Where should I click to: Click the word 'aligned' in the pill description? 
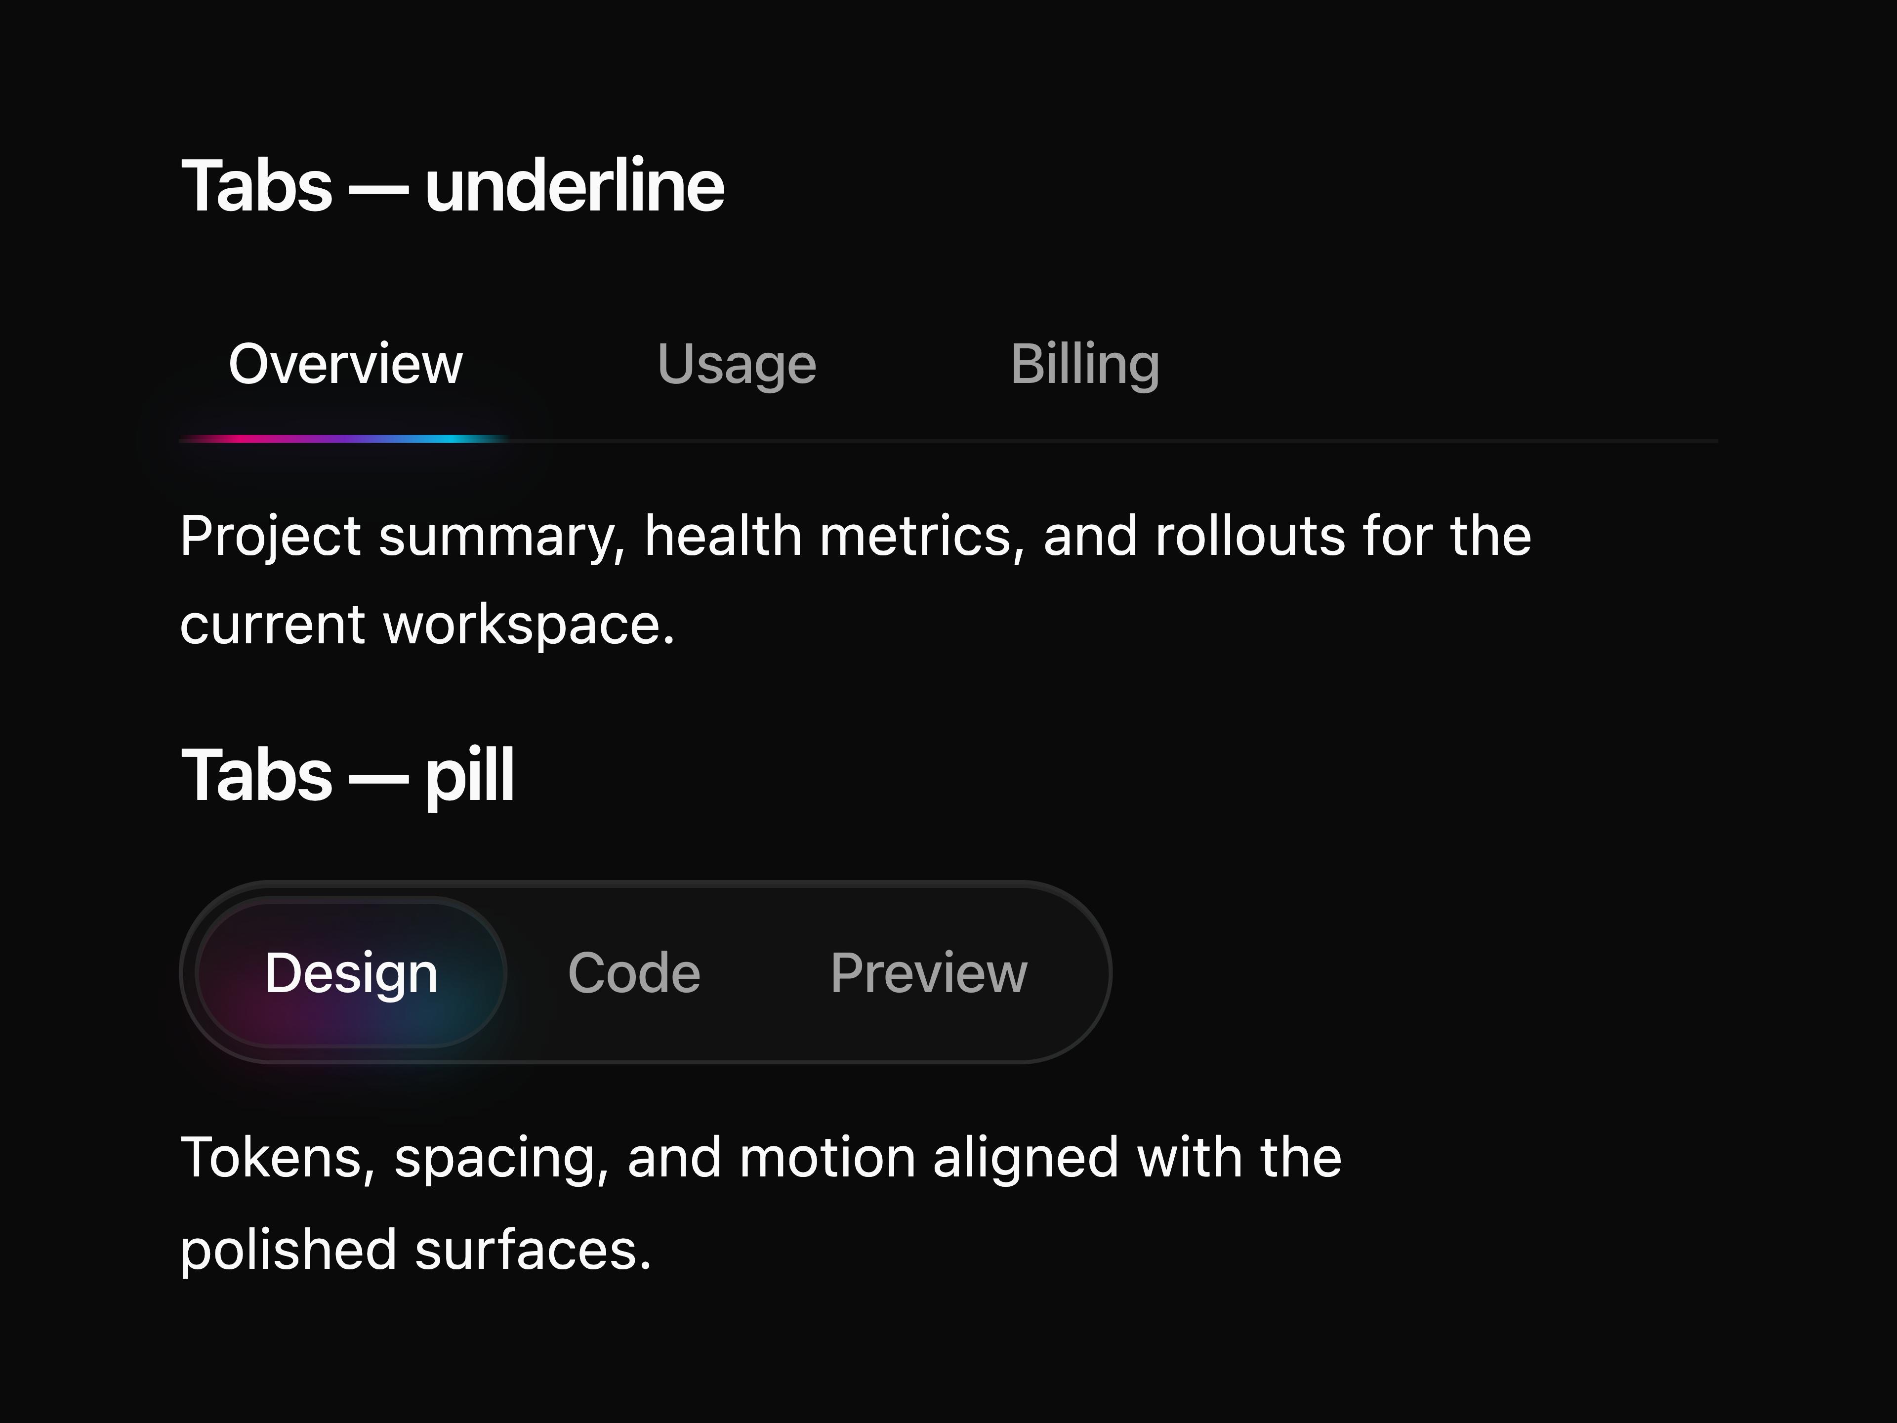click(1026, 1160)
